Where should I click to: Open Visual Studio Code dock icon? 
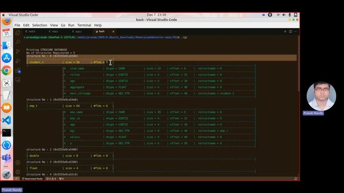[x=6, y=120]
